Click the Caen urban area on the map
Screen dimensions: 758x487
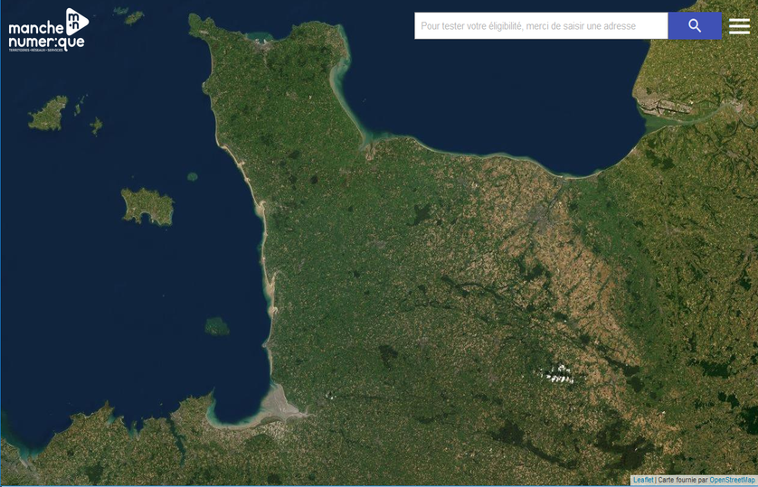(x=545, y=214)
